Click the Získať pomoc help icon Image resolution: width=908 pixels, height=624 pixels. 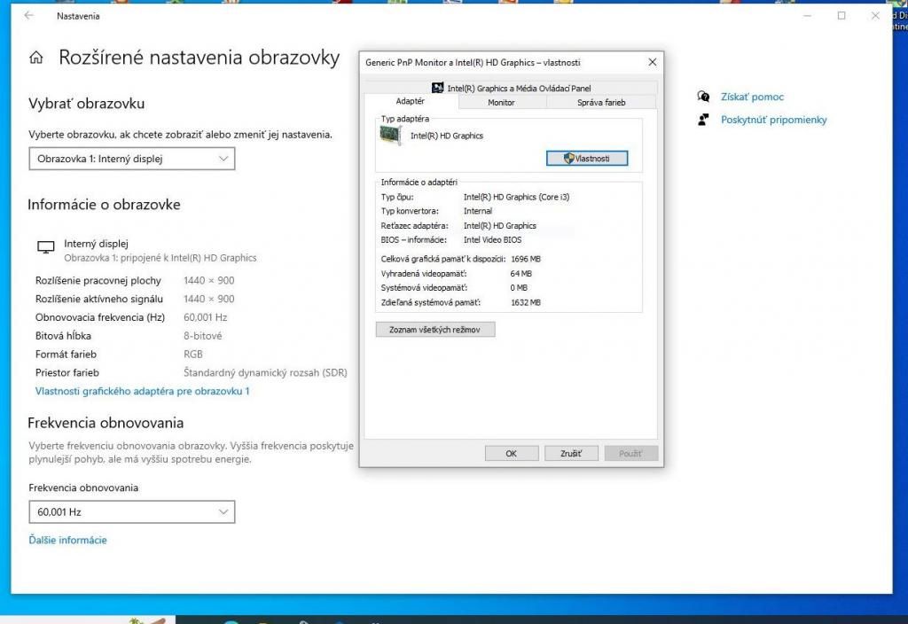pos(703,97)
